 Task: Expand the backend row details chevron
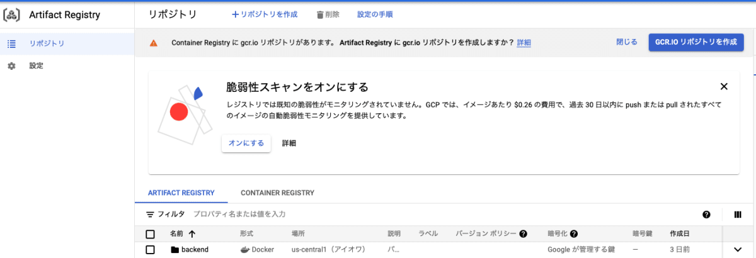coord(738,250)
